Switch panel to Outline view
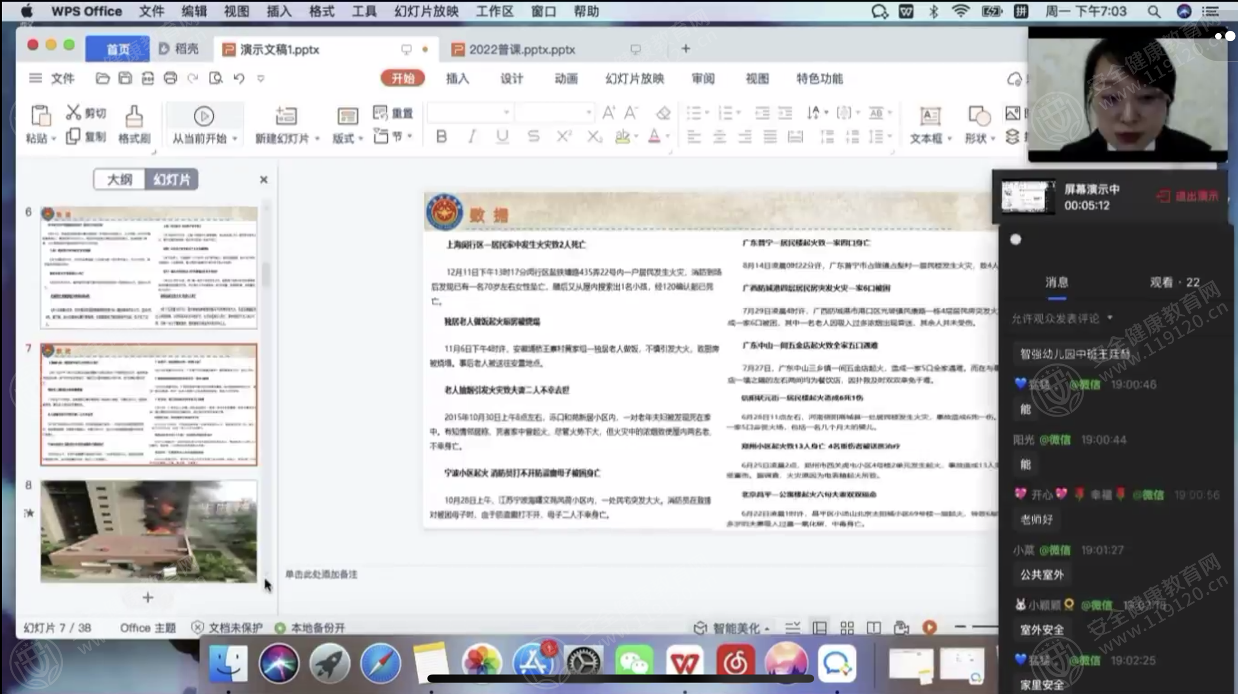The width and height of the screenshot is (1238, 694). click(x=119, y=179)
